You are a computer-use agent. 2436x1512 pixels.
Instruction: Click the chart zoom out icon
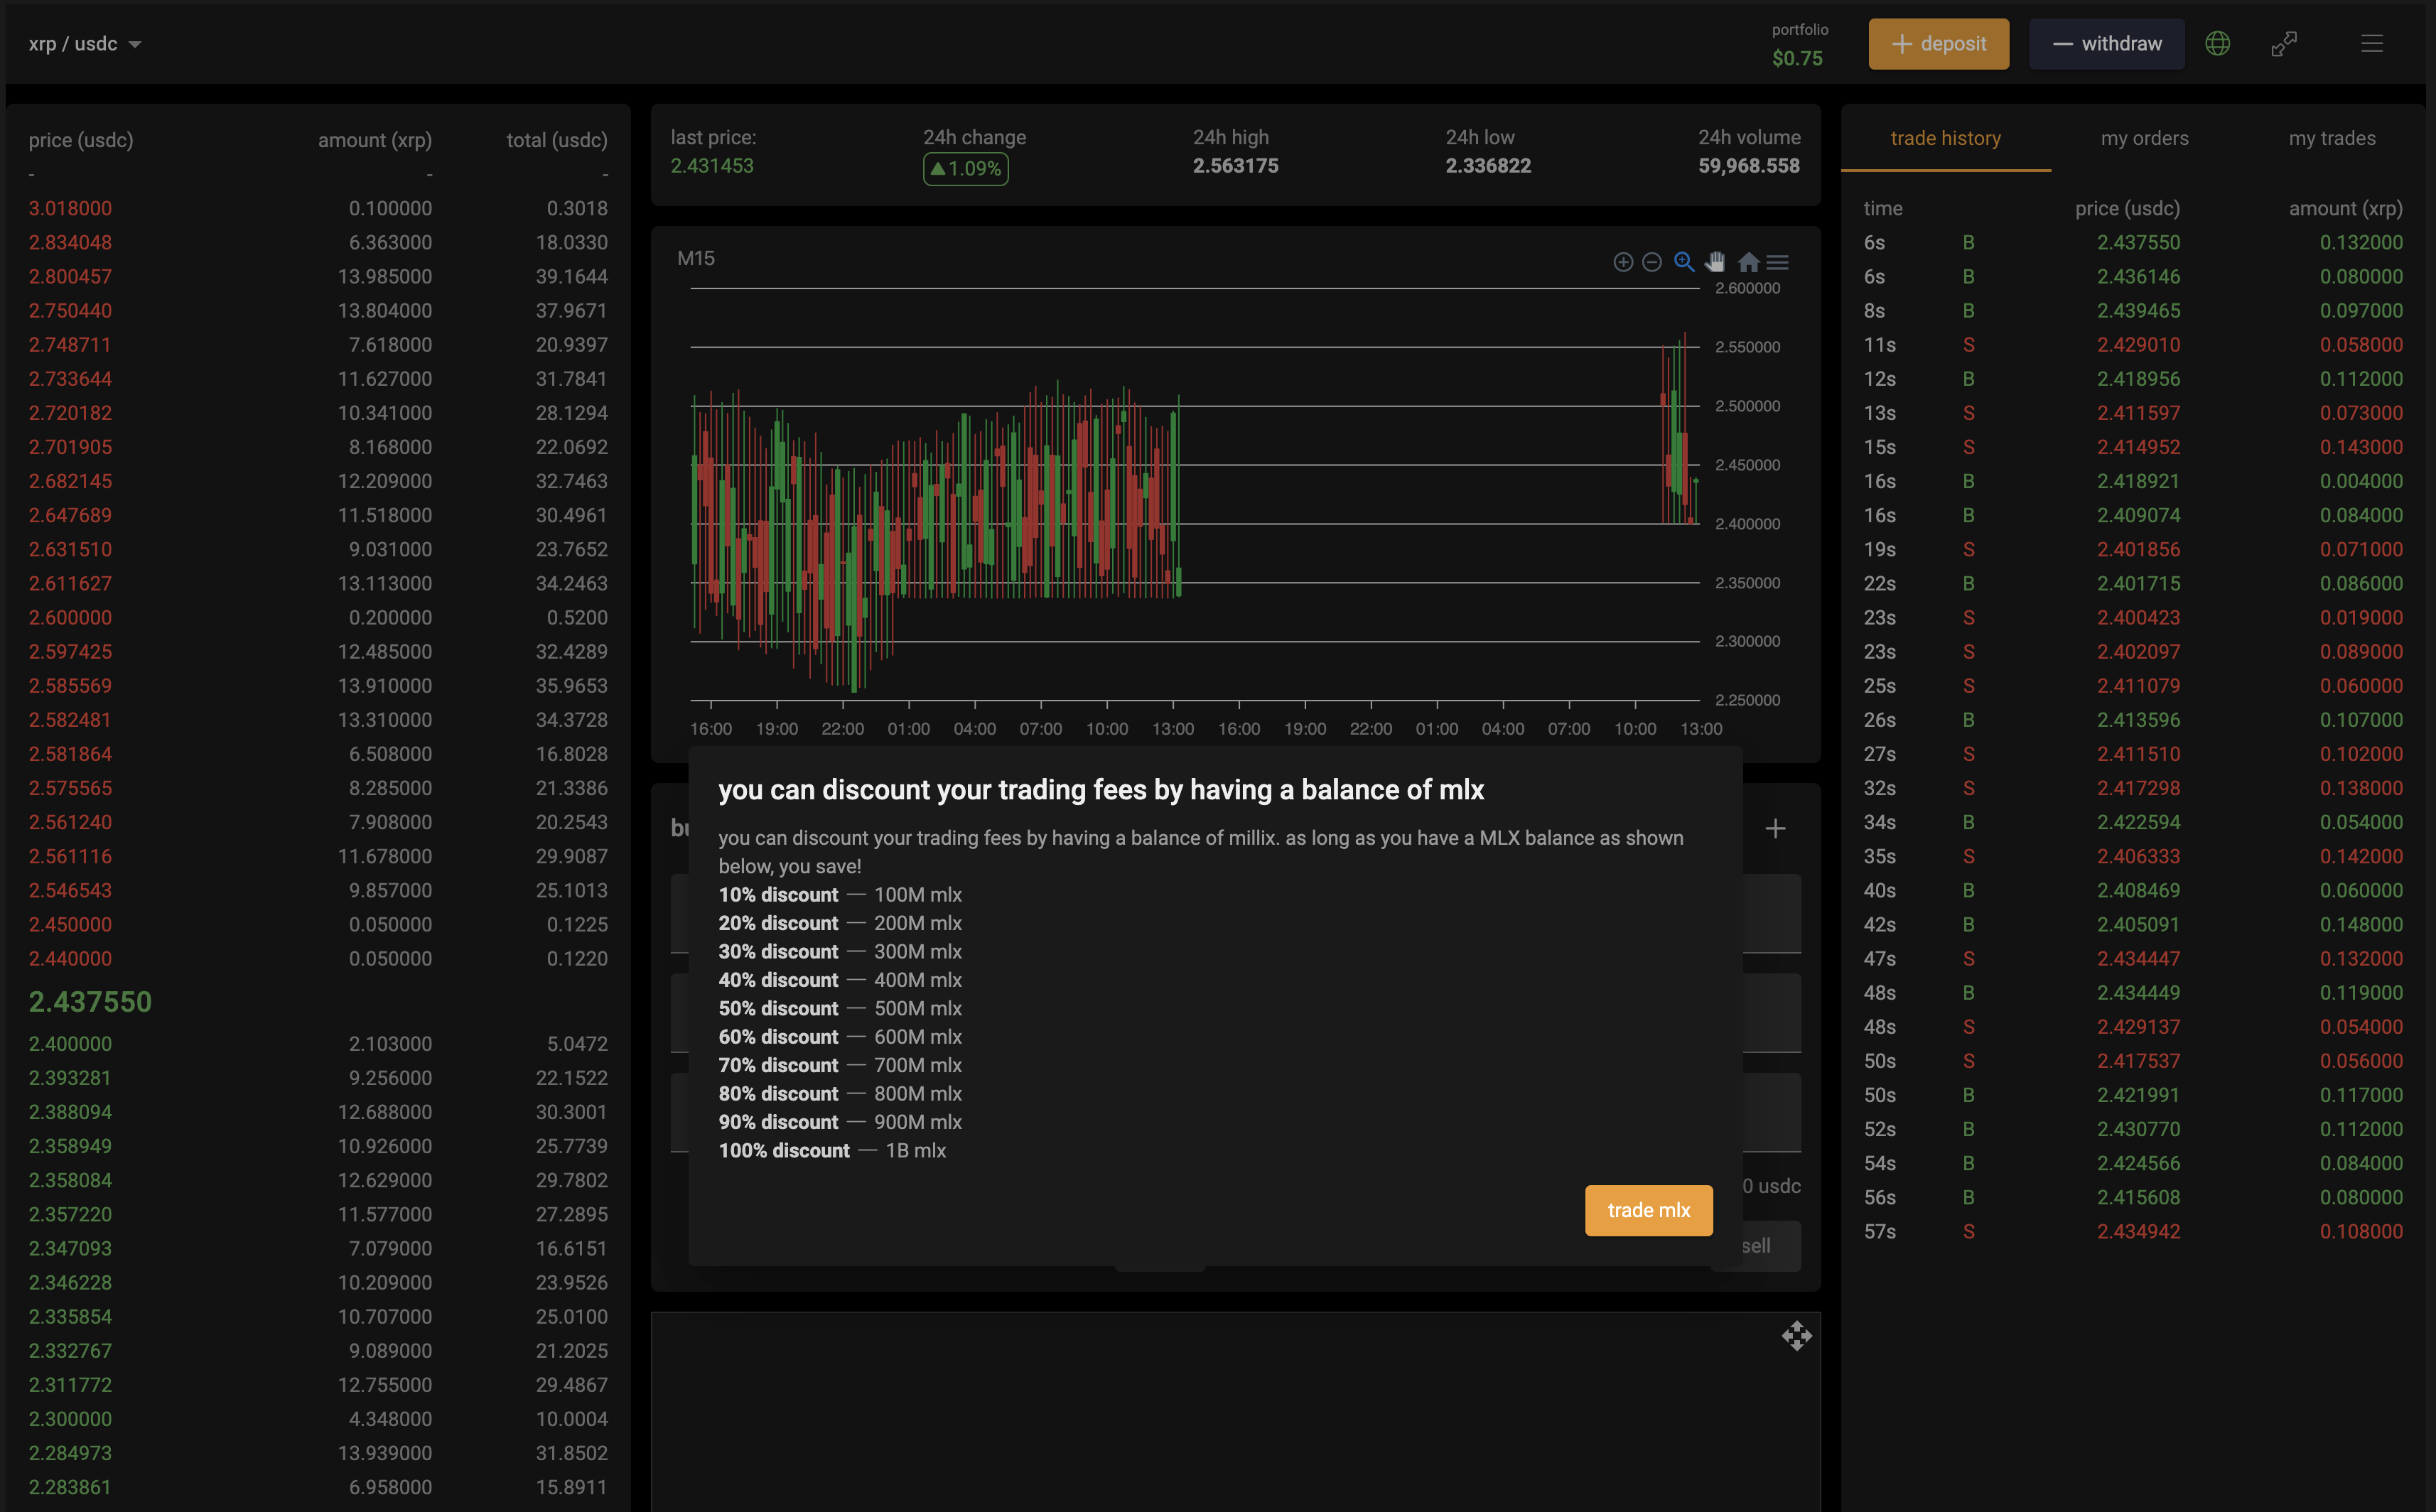[x=1652, y=262]
